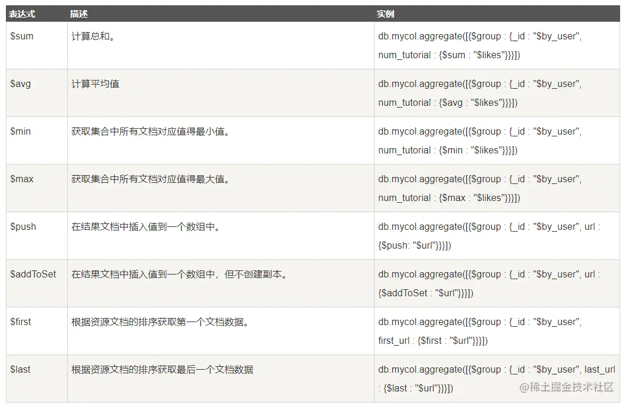This screenshot has width=626, height=405.
Task: Click the description 计算平均值
Action: 95,83
